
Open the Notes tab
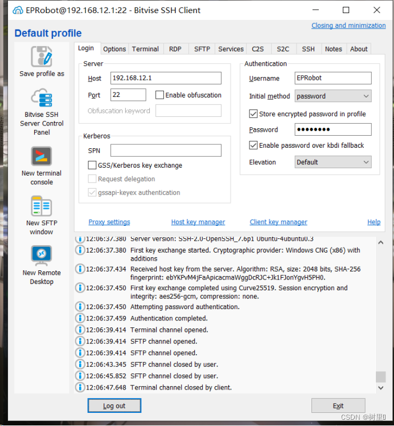pyautogui.click(x=334, y=49)
